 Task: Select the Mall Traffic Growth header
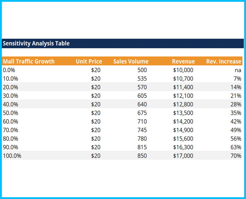29,61
